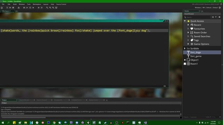Viewport: 223px width, 125px height.
Task: Expand the Tags folder
Action: (188, 40)
